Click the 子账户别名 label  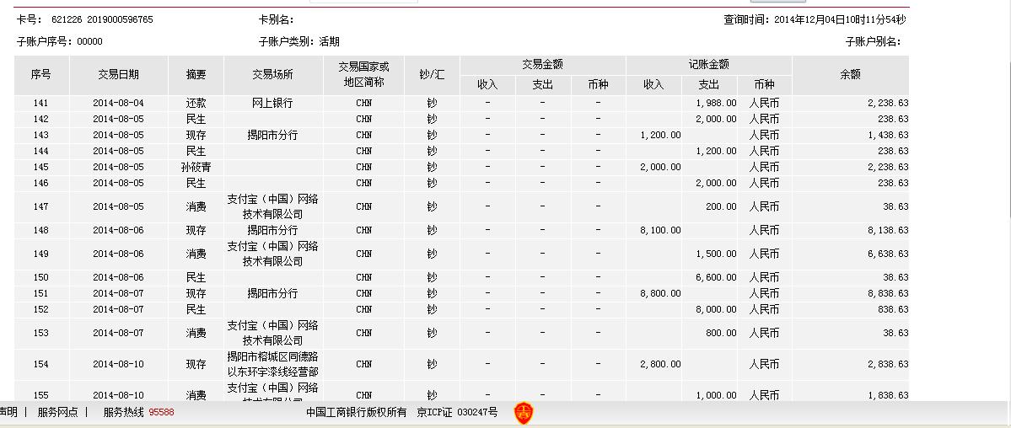(x=873, y=42)
